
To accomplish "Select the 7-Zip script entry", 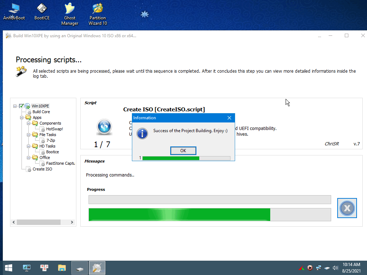I will (51, 140).
